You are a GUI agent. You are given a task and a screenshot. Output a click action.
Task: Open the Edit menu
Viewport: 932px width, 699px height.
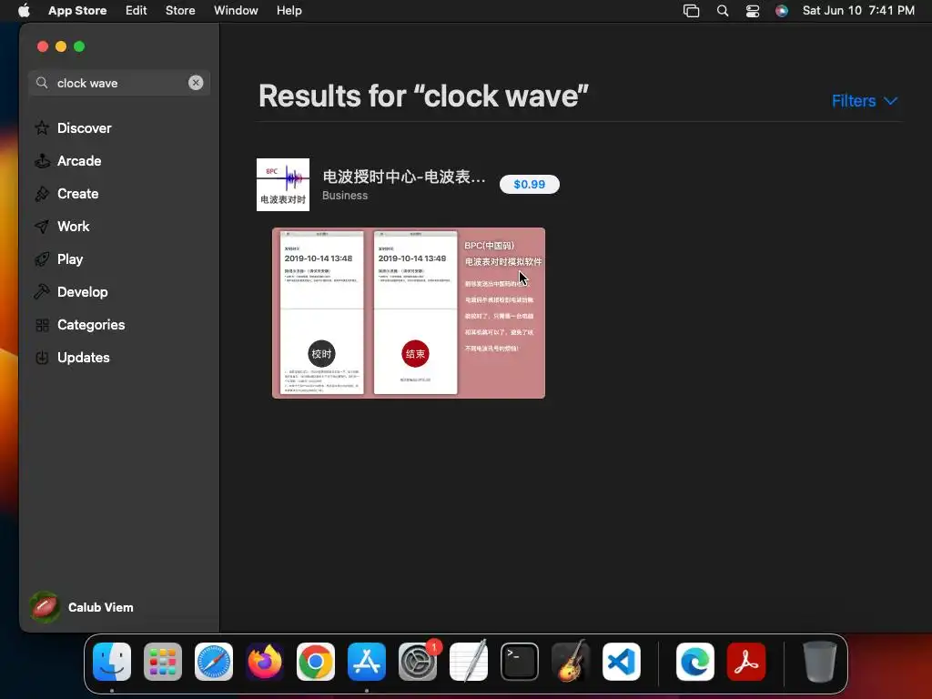pyautogui.click(x=137, y=11)
